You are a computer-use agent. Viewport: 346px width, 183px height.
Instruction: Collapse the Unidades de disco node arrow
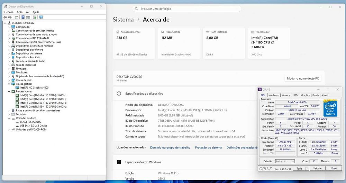tap(9, 118)
